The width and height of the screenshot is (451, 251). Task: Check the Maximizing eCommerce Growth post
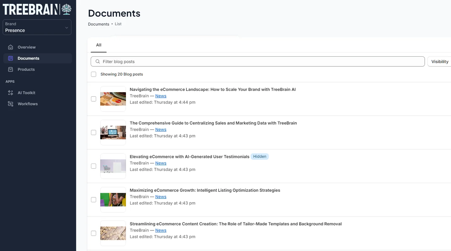[94, 199]
